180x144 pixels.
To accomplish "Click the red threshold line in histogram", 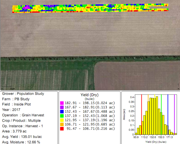I will (142, 114).
